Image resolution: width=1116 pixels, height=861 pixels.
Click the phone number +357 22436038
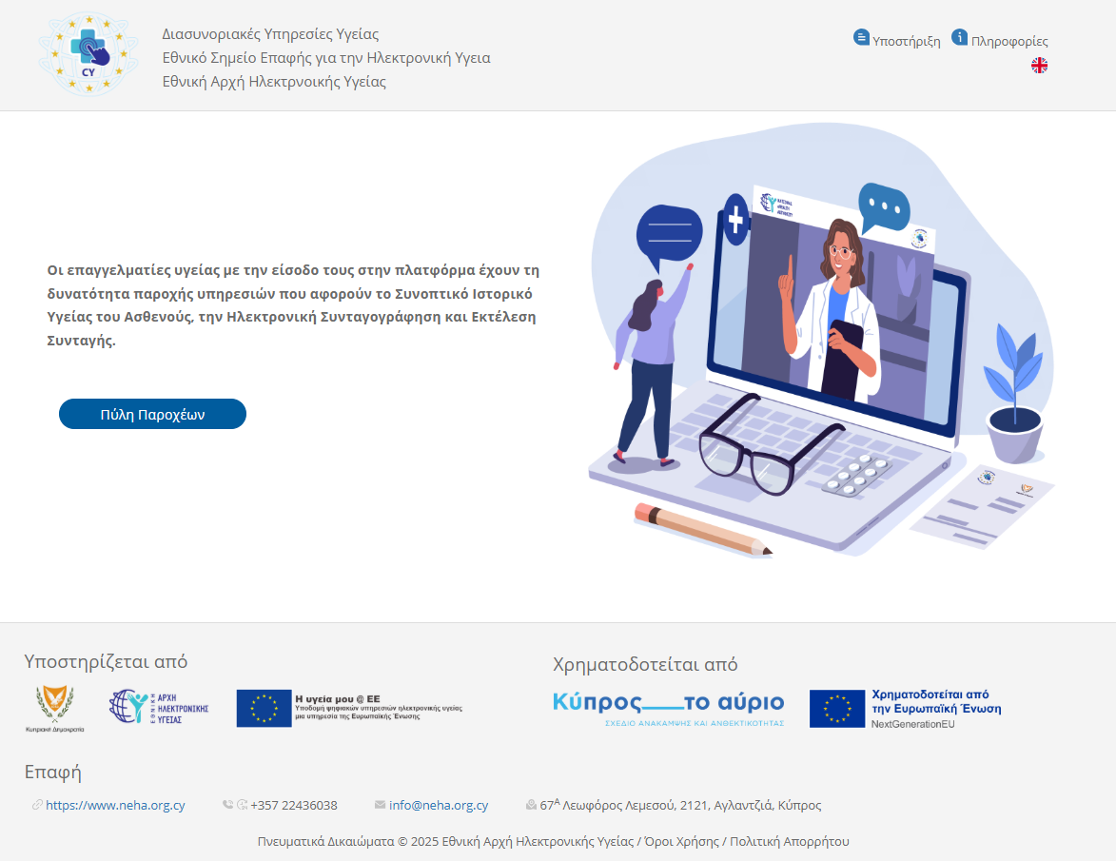click(293, 805)
